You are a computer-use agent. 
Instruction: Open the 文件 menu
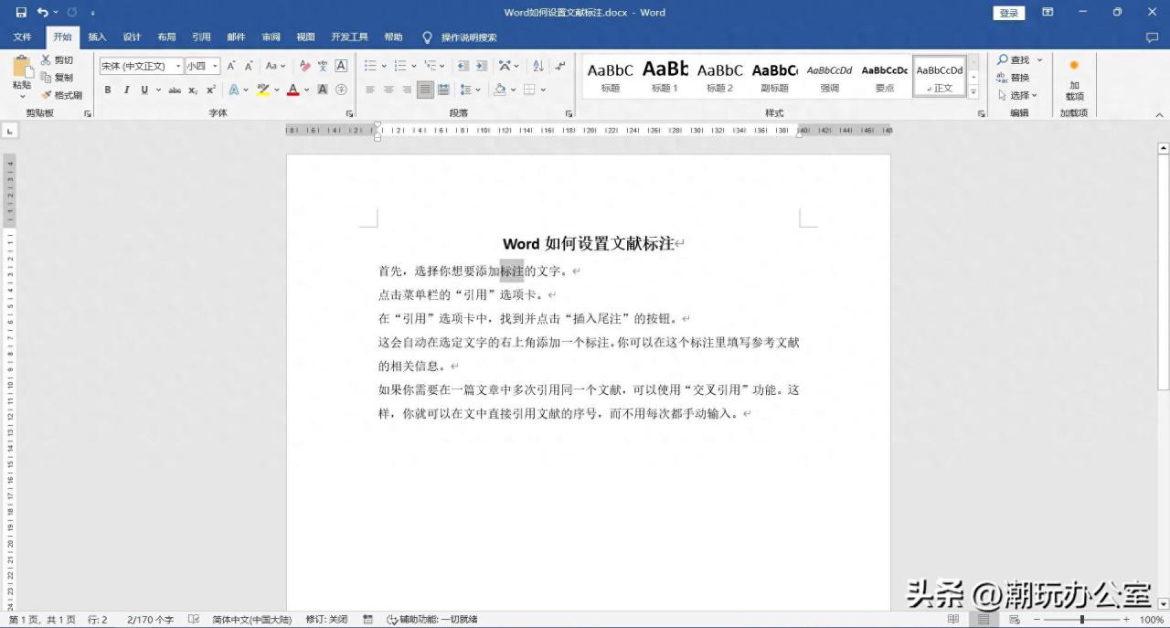tap(23, 37)
